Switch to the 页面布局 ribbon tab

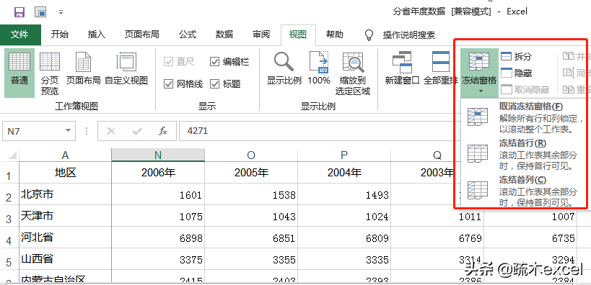[x=141, y=35]
